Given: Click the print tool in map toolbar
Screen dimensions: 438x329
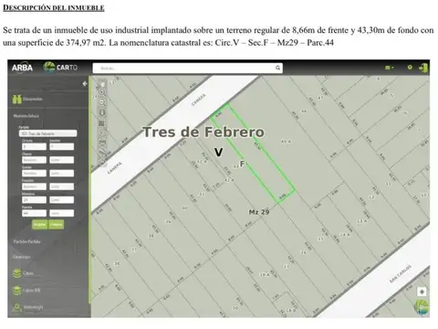Looking at the screenshot, I should tap(102, 143).
